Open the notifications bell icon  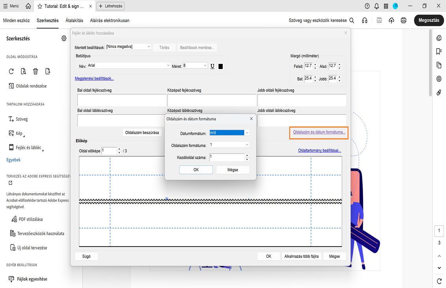377,6
